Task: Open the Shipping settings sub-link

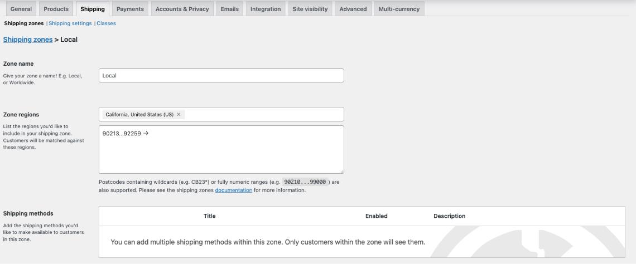Action: click(70, 23)
